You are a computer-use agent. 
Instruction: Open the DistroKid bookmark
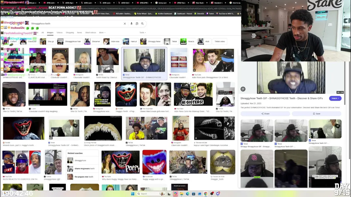tap(199, 13)
